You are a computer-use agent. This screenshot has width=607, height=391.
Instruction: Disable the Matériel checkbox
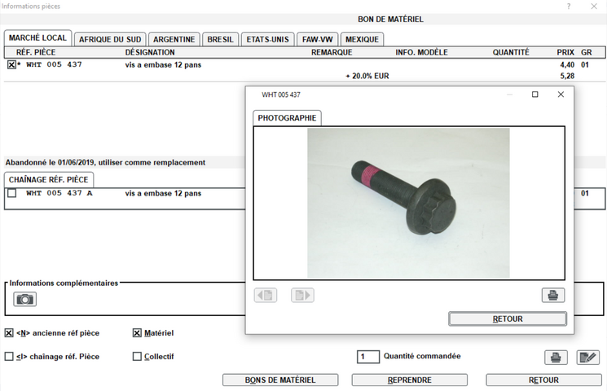(x=137, y=333)
